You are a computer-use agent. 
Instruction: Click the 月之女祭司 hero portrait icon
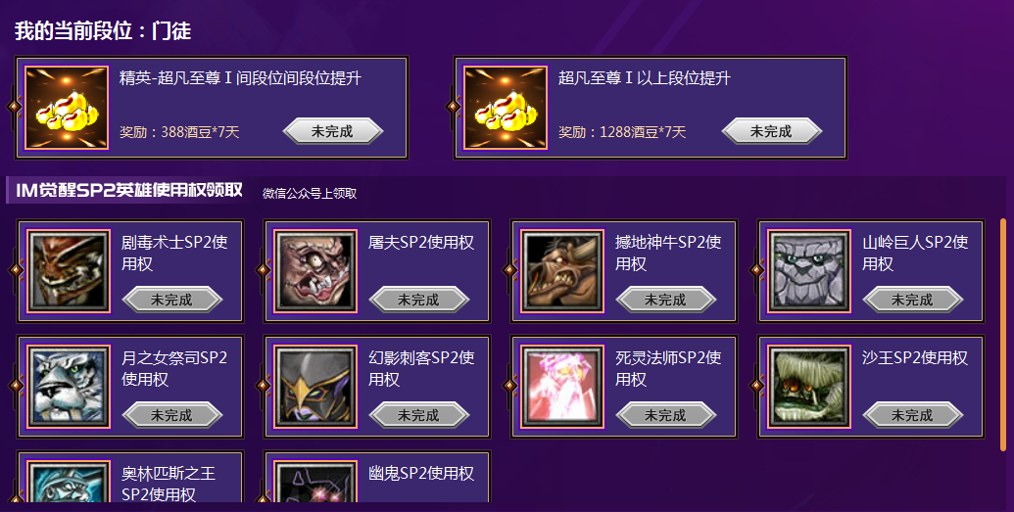click(69, 387)
